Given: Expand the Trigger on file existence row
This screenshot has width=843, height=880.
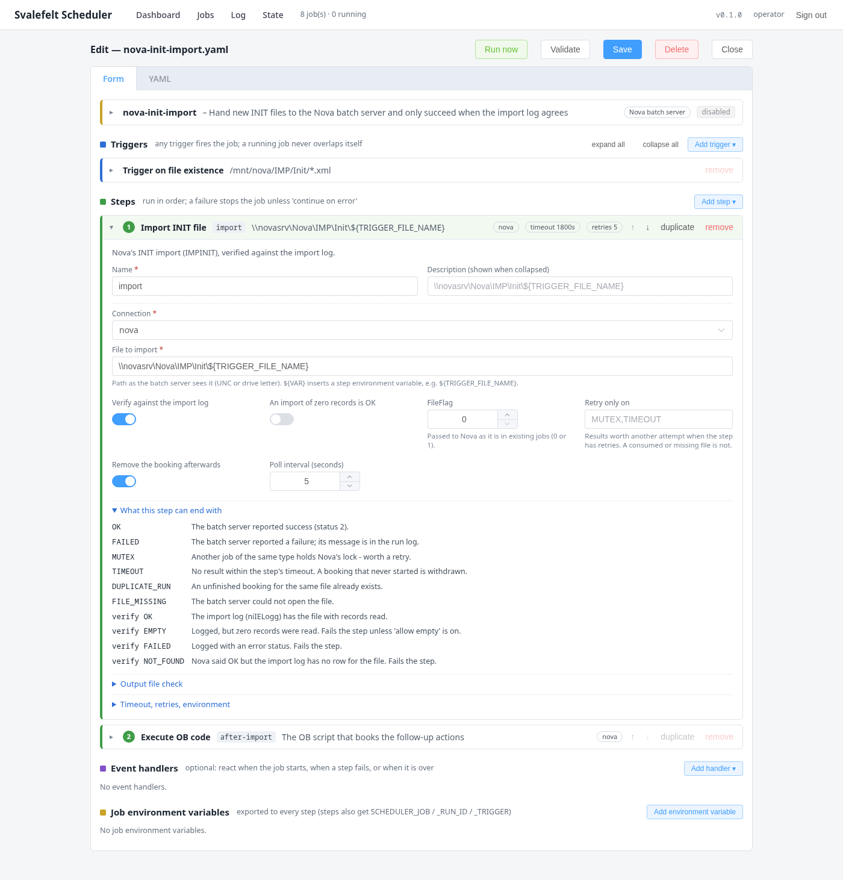Looking at the screenshot, I should (x=111, y=170).
